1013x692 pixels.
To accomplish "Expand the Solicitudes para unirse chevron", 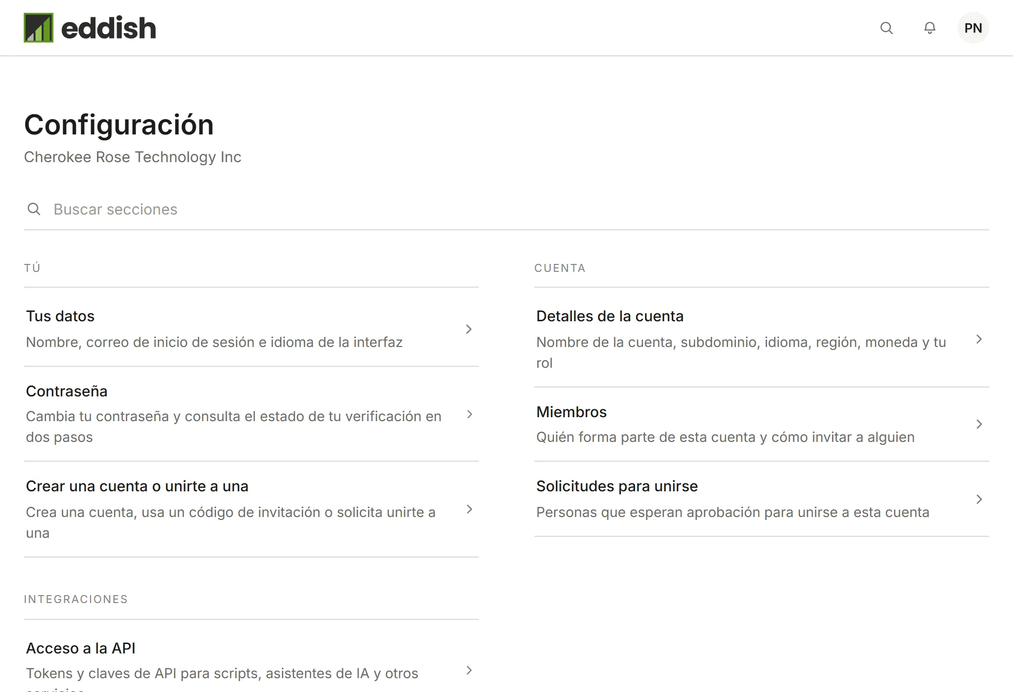I will click(x=979, y=499).
